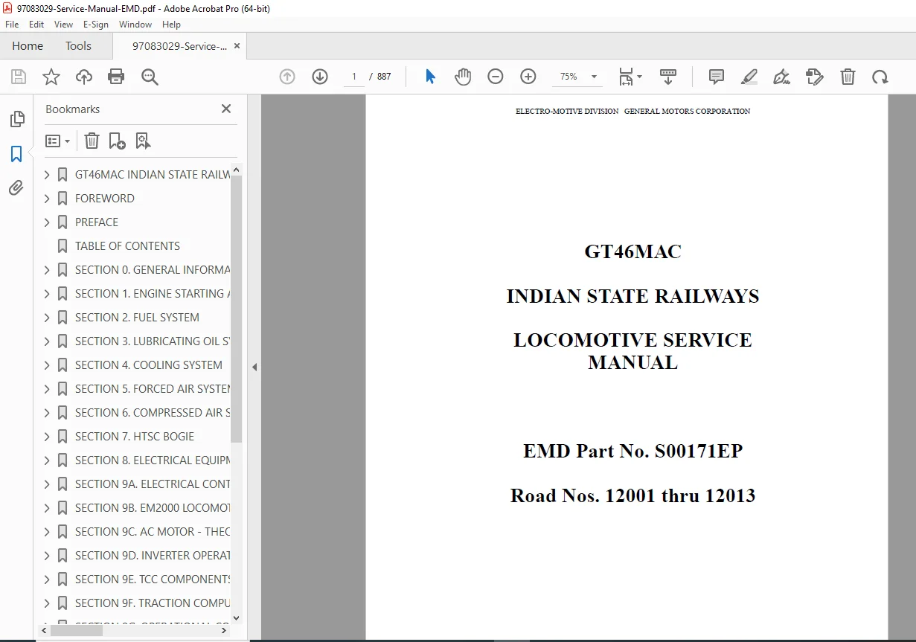The height and width of the screenshot is (642, 916).
Task: Add a new bookmark icon
Action: coord(117,141)
